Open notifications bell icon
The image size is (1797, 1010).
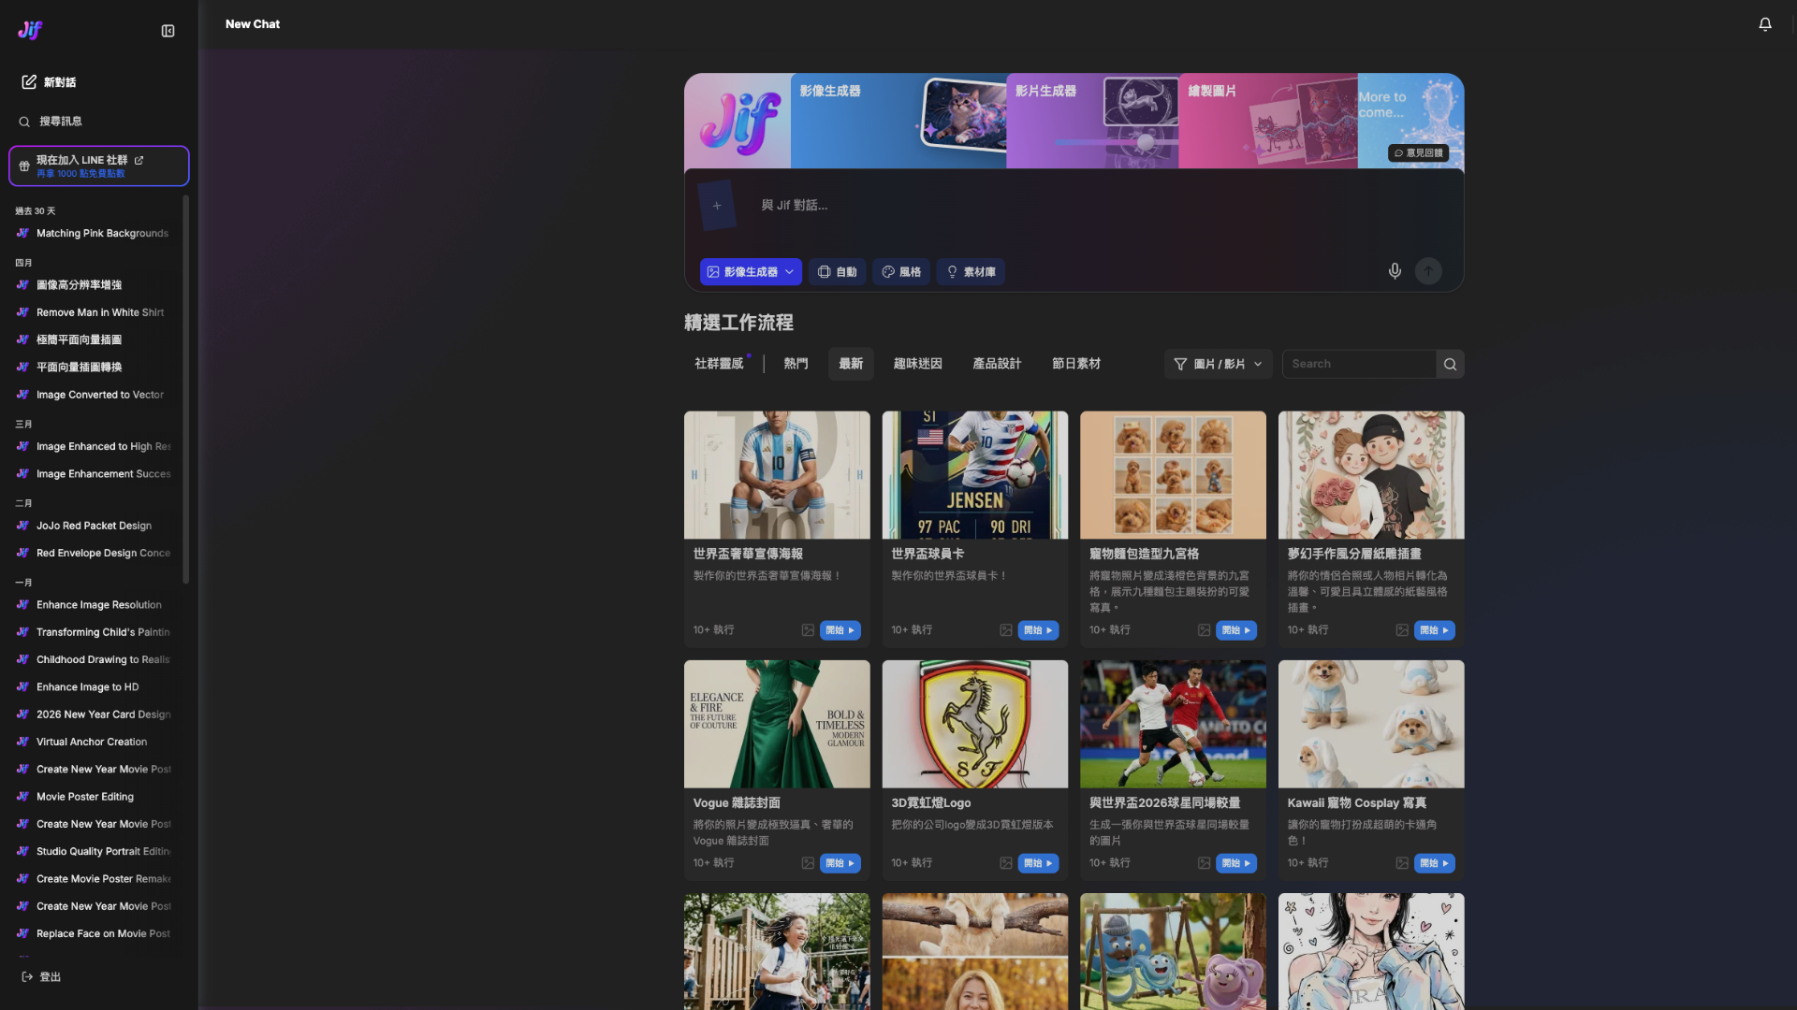click(1764, 24)
